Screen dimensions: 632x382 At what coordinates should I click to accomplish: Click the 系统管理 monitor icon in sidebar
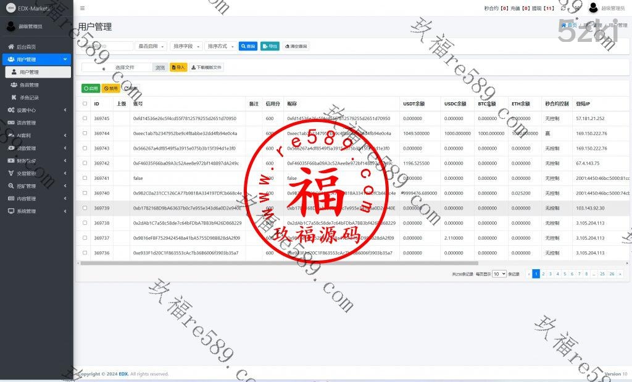coord(10,211)
